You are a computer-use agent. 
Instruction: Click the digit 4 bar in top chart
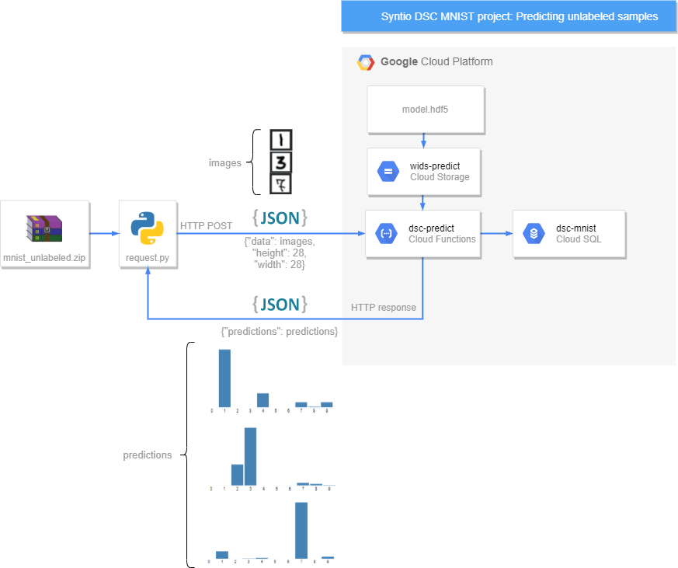click(263, 400)
